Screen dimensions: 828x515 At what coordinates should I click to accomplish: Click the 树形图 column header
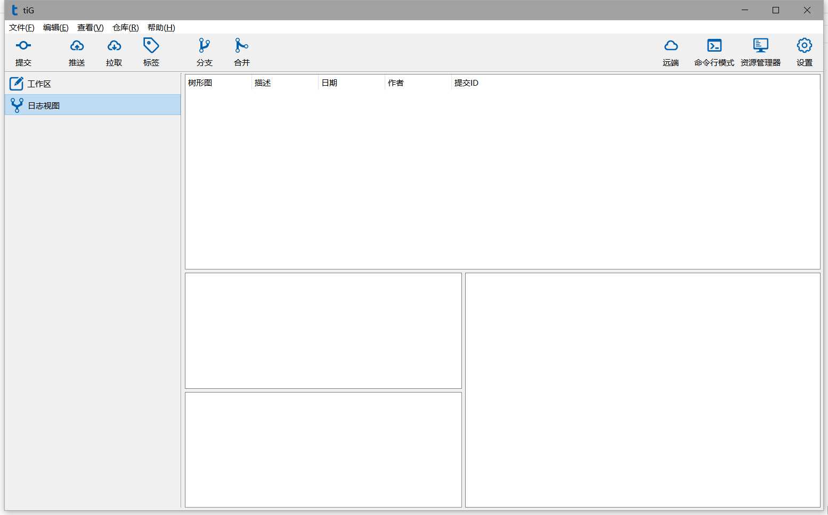coord(218,83)
